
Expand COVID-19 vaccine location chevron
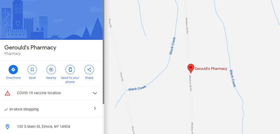point(95,93)
